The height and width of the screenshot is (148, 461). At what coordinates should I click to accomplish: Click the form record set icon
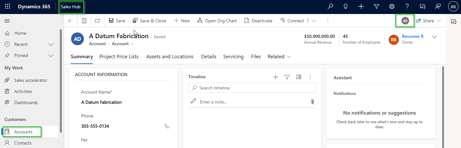coord(84,21)
